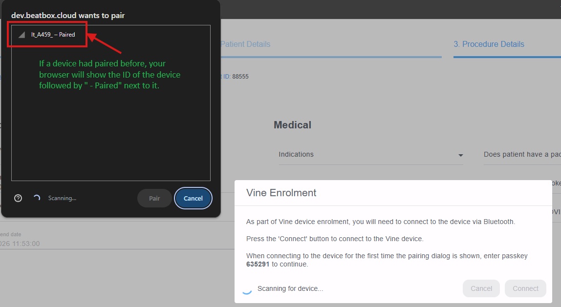Click the Vine Enrolment dialog title
561x307 pixels.
[281, 193]
